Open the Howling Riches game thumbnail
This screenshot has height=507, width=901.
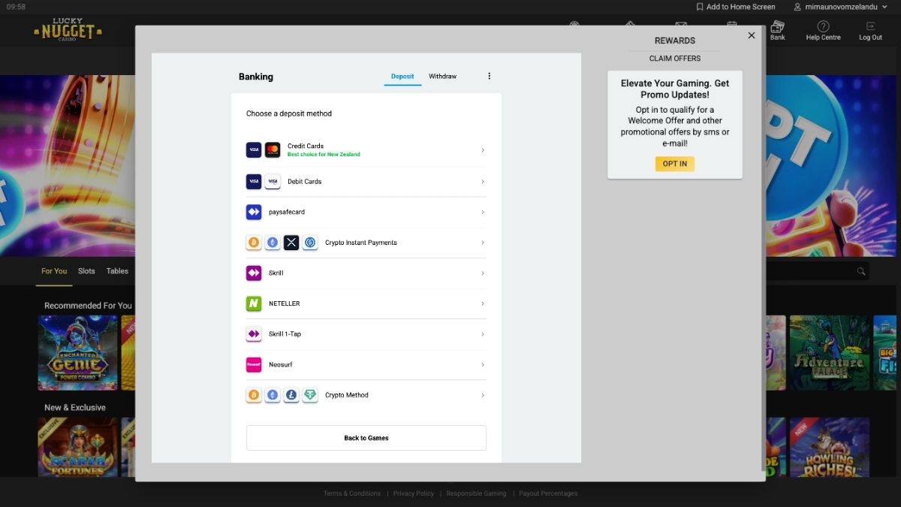pyautogui.click(x=830, y=448)
